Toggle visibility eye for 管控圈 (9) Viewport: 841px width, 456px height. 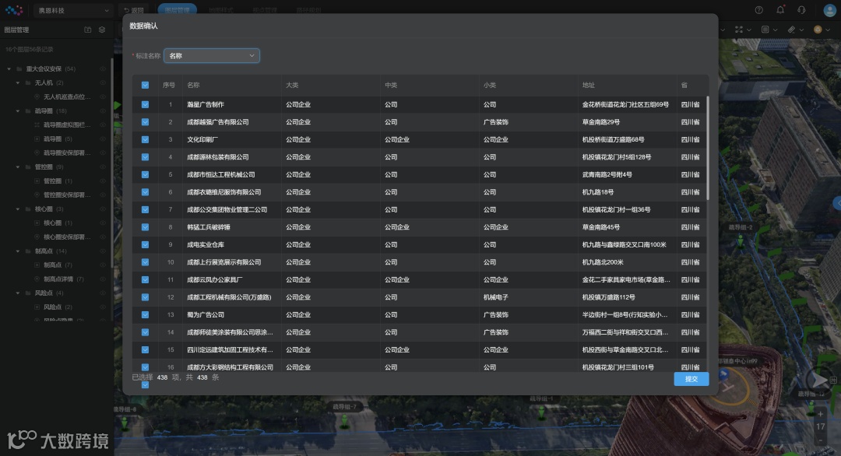[x=103, y=167]
